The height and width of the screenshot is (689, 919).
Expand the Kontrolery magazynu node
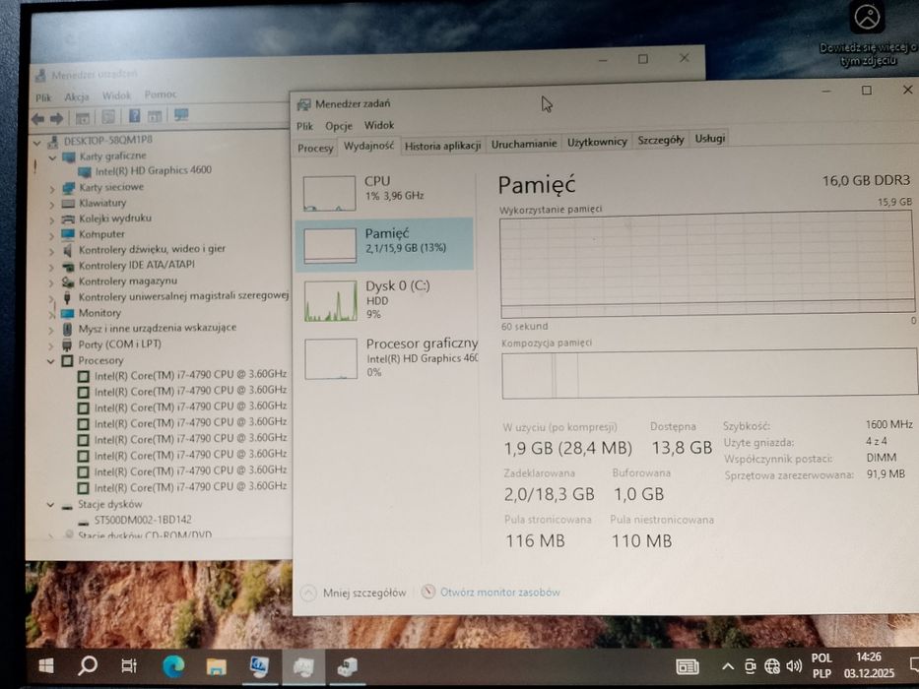pyautogui.click(x=52, y=283)
